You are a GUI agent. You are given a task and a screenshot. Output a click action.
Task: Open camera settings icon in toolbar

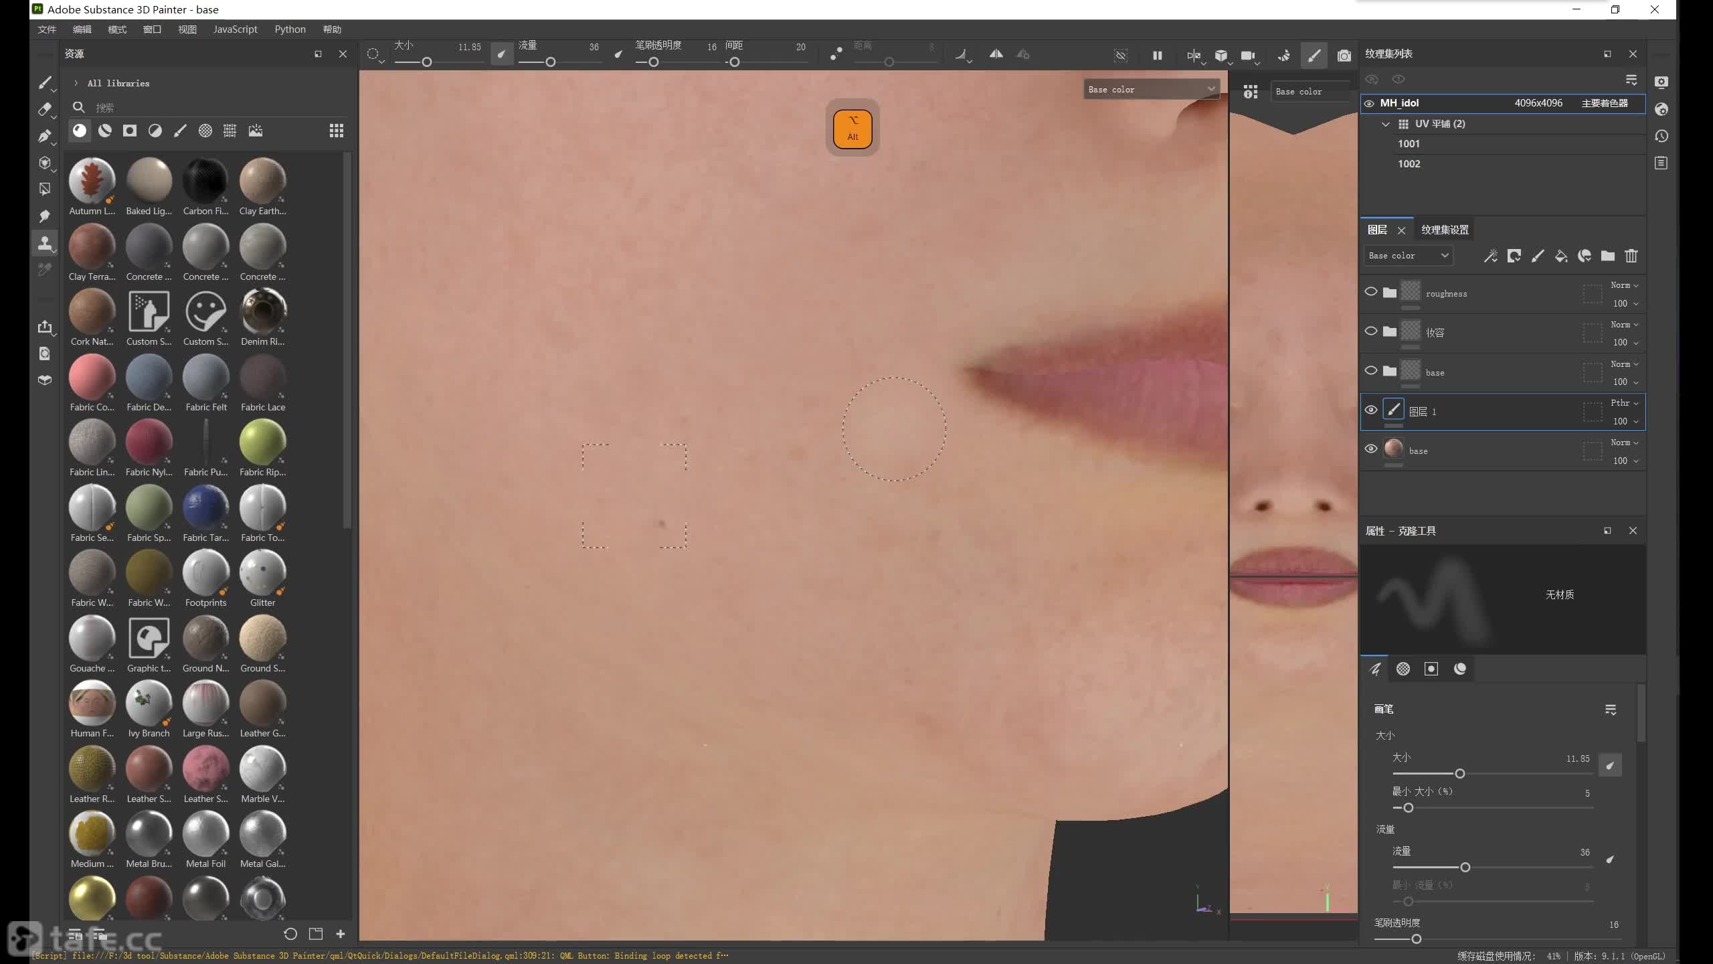pyautogui.click(x=1248, y=56)
